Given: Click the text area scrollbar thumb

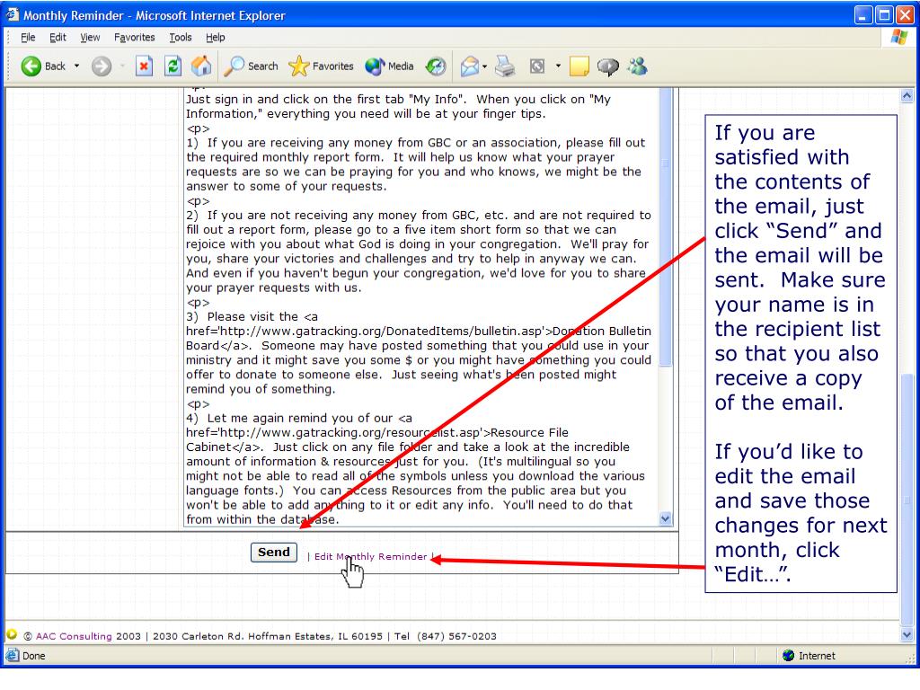Looking at the screenshot, I should 666,226.
